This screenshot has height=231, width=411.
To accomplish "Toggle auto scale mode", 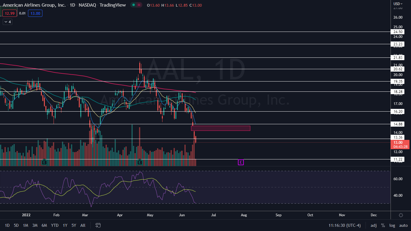I will (x=403, y=225).
